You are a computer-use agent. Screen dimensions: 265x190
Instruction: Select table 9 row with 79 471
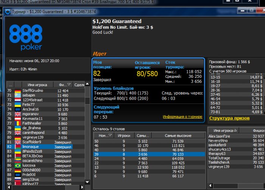(150, 171)
